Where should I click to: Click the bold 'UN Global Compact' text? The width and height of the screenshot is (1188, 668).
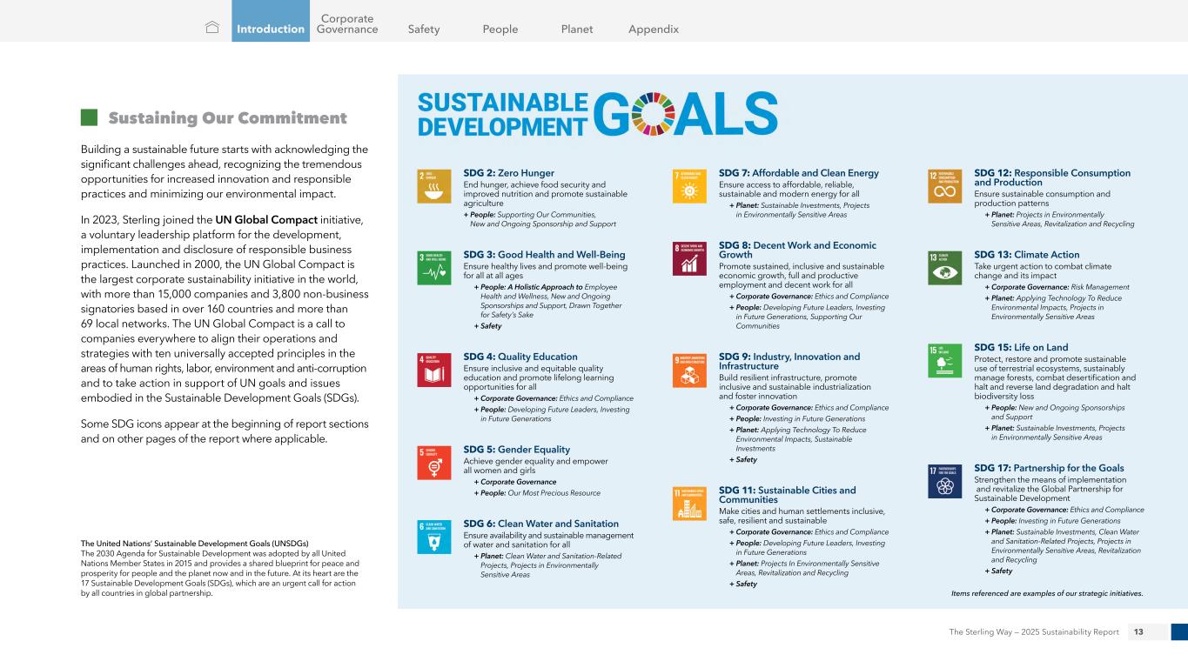[268, 221]
